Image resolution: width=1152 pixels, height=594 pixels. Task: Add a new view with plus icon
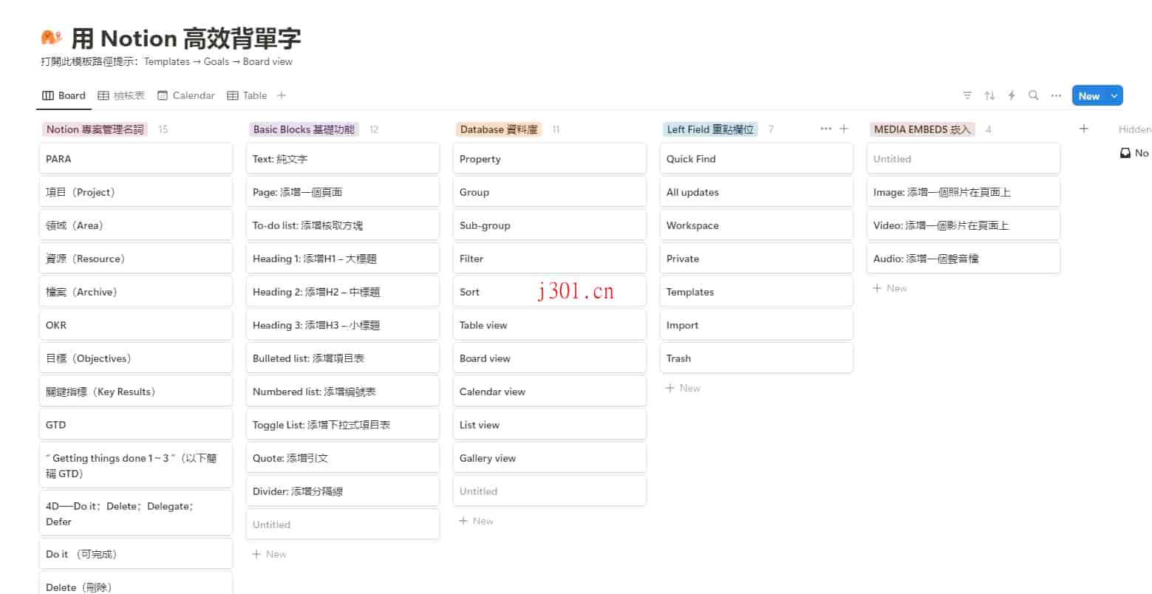(282, 95)
